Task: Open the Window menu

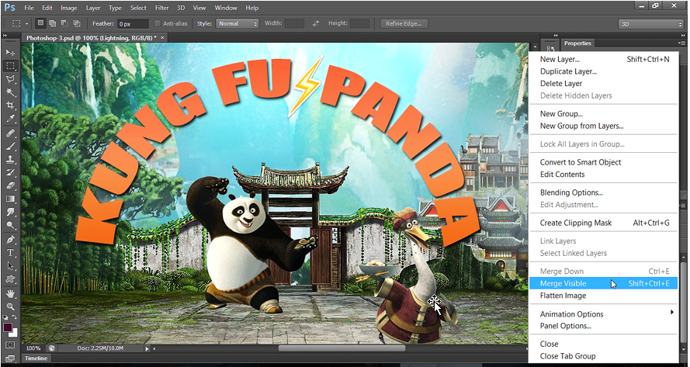Action: (x=225, y=8)
